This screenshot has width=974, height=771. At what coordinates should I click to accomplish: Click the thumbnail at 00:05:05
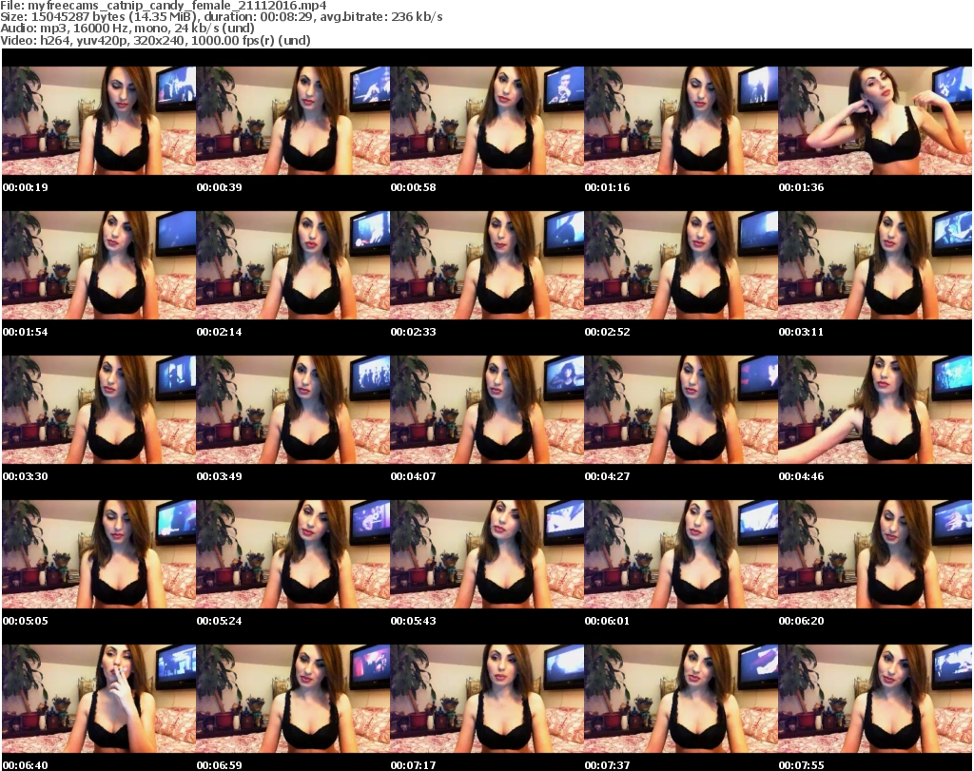coord(99,554)
